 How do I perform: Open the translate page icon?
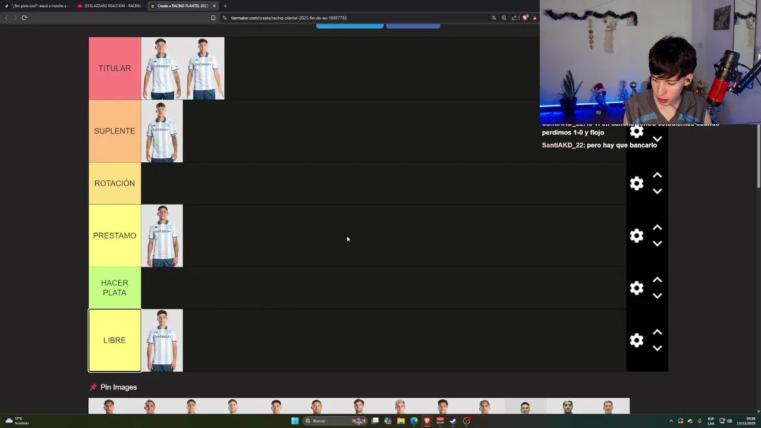[493, 18]
